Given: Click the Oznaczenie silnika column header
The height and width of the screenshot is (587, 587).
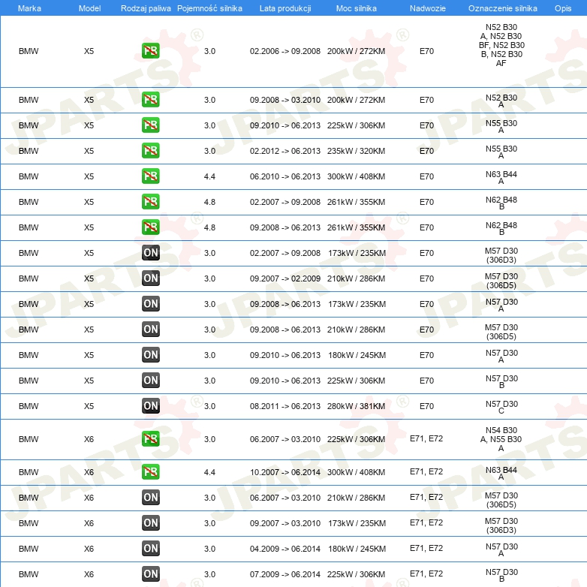Looking at the screenshot, I should [502, 8].
